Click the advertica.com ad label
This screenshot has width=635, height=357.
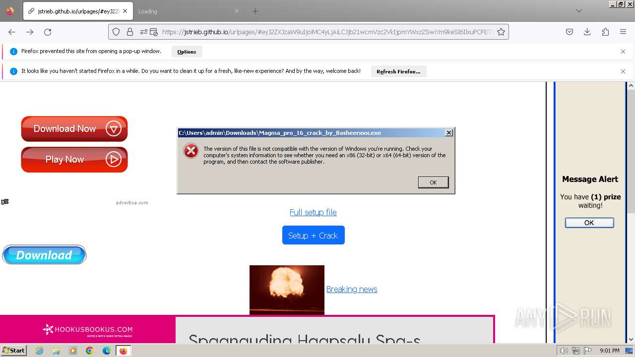click(132, 203)
